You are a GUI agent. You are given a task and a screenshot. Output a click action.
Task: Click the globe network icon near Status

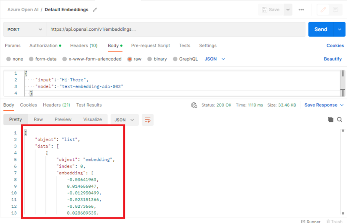(195, 105)
